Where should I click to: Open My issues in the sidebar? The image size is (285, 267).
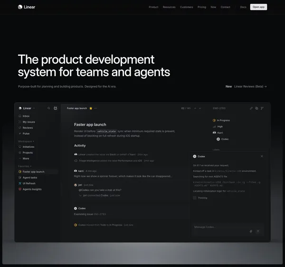pos(27,122)
